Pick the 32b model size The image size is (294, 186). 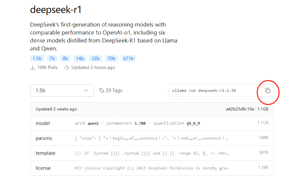point(96,58)
